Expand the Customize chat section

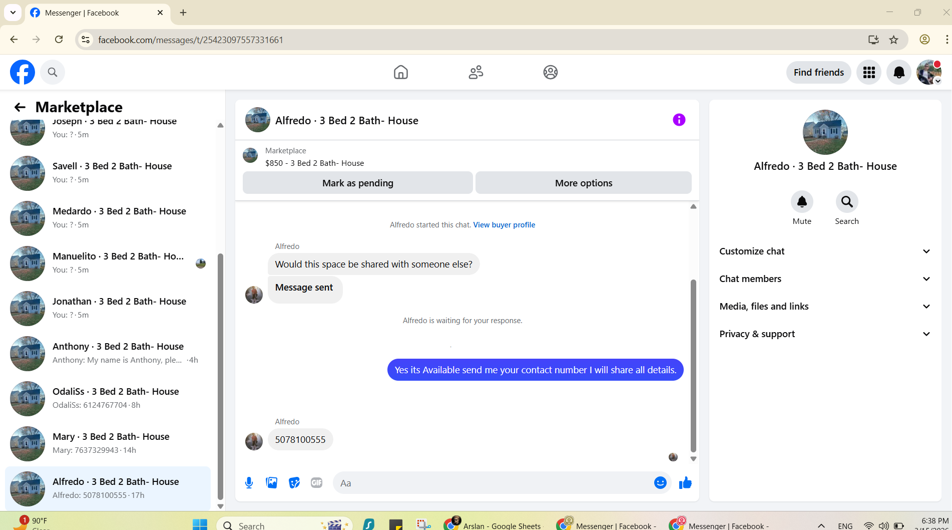(x=825, y=251)
